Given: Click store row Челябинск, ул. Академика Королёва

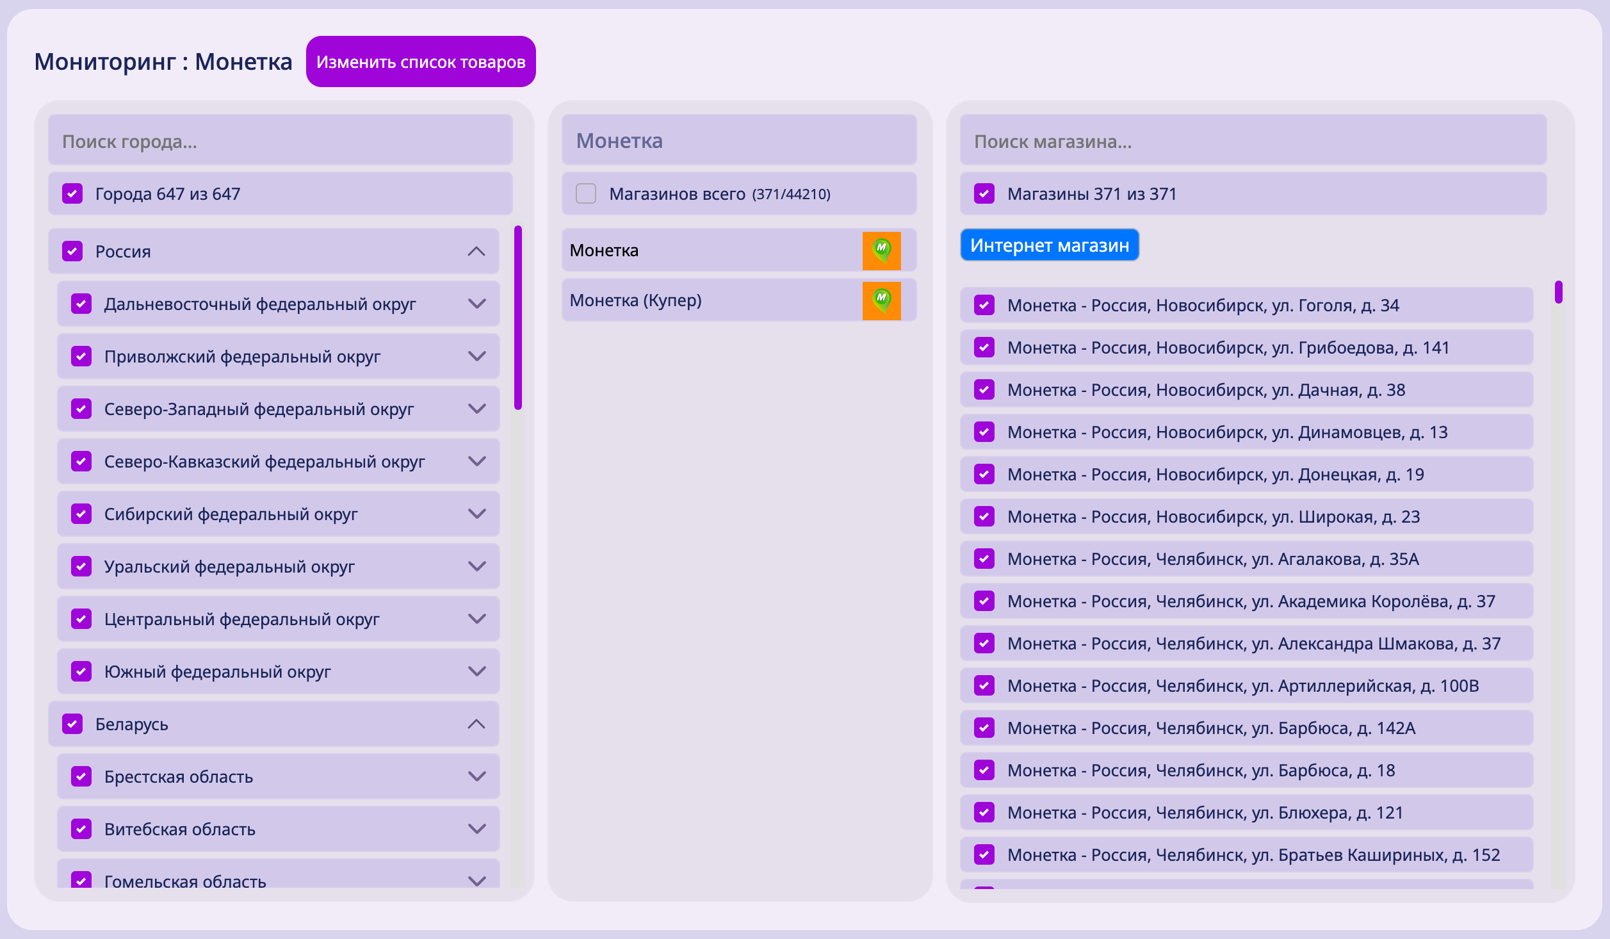Looking at the screenshot, I should coord(1246,601).
